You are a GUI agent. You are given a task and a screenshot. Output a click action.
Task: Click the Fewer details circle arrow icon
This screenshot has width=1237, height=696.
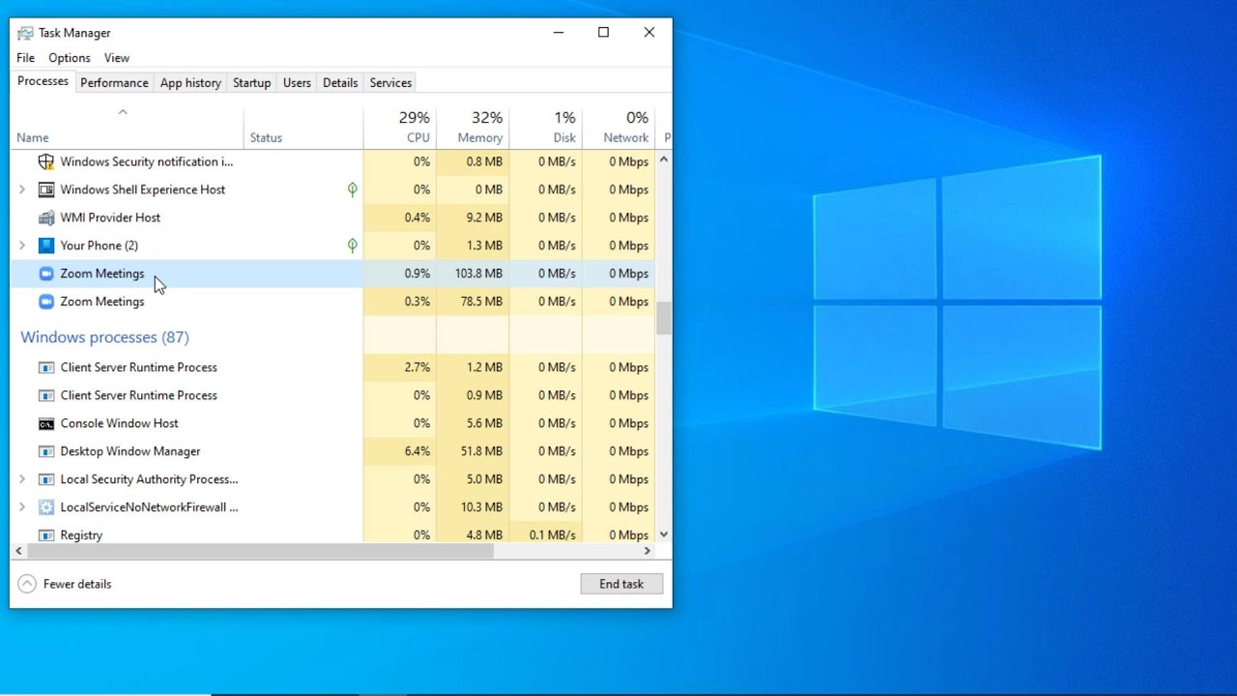pos(27,584)
